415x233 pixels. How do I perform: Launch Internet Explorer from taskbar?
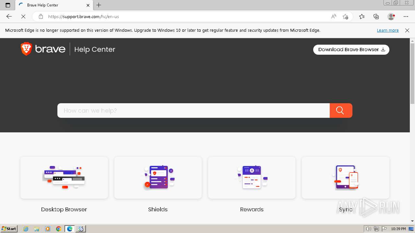pyautogui.click(x=26, y=229)
